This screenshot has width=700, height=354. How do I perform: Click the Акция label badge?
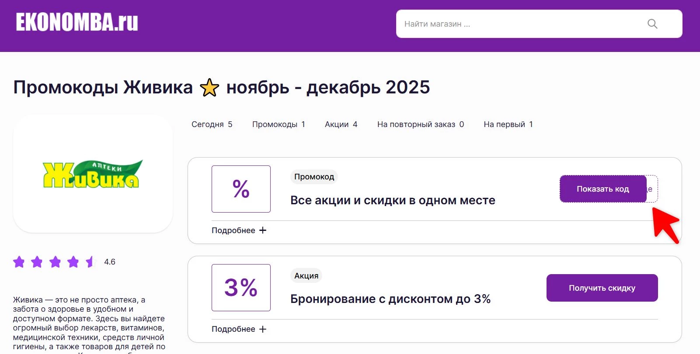[306, 275]
